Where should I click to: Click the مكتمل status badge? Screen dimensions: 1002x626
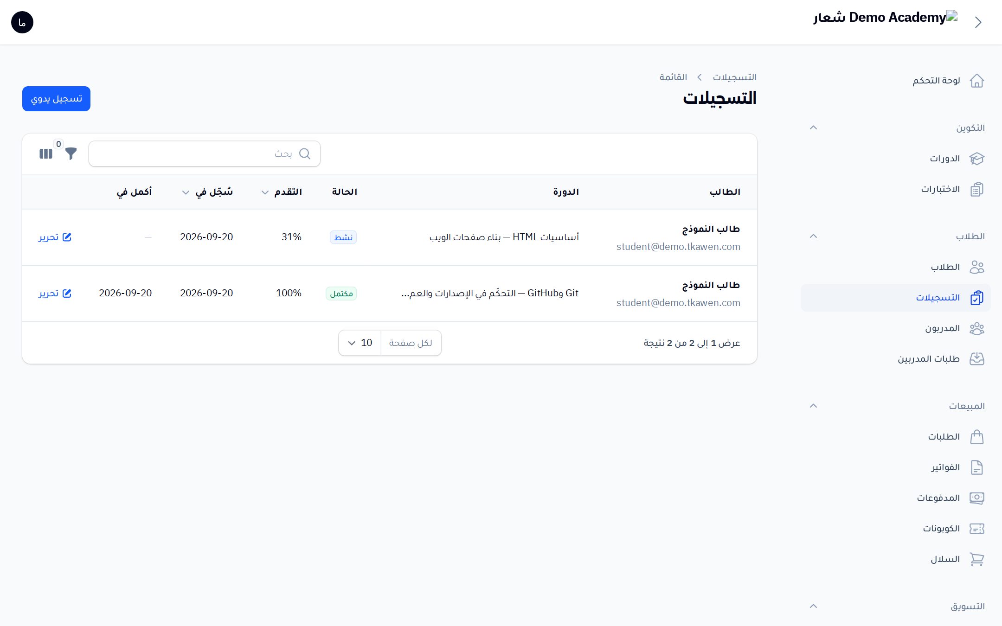point(341,294)
